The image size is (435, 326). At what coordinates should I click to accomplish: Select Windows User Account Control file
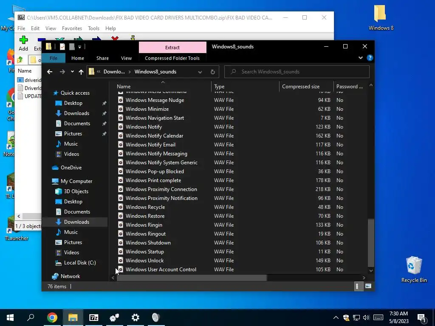coord(161,270)
